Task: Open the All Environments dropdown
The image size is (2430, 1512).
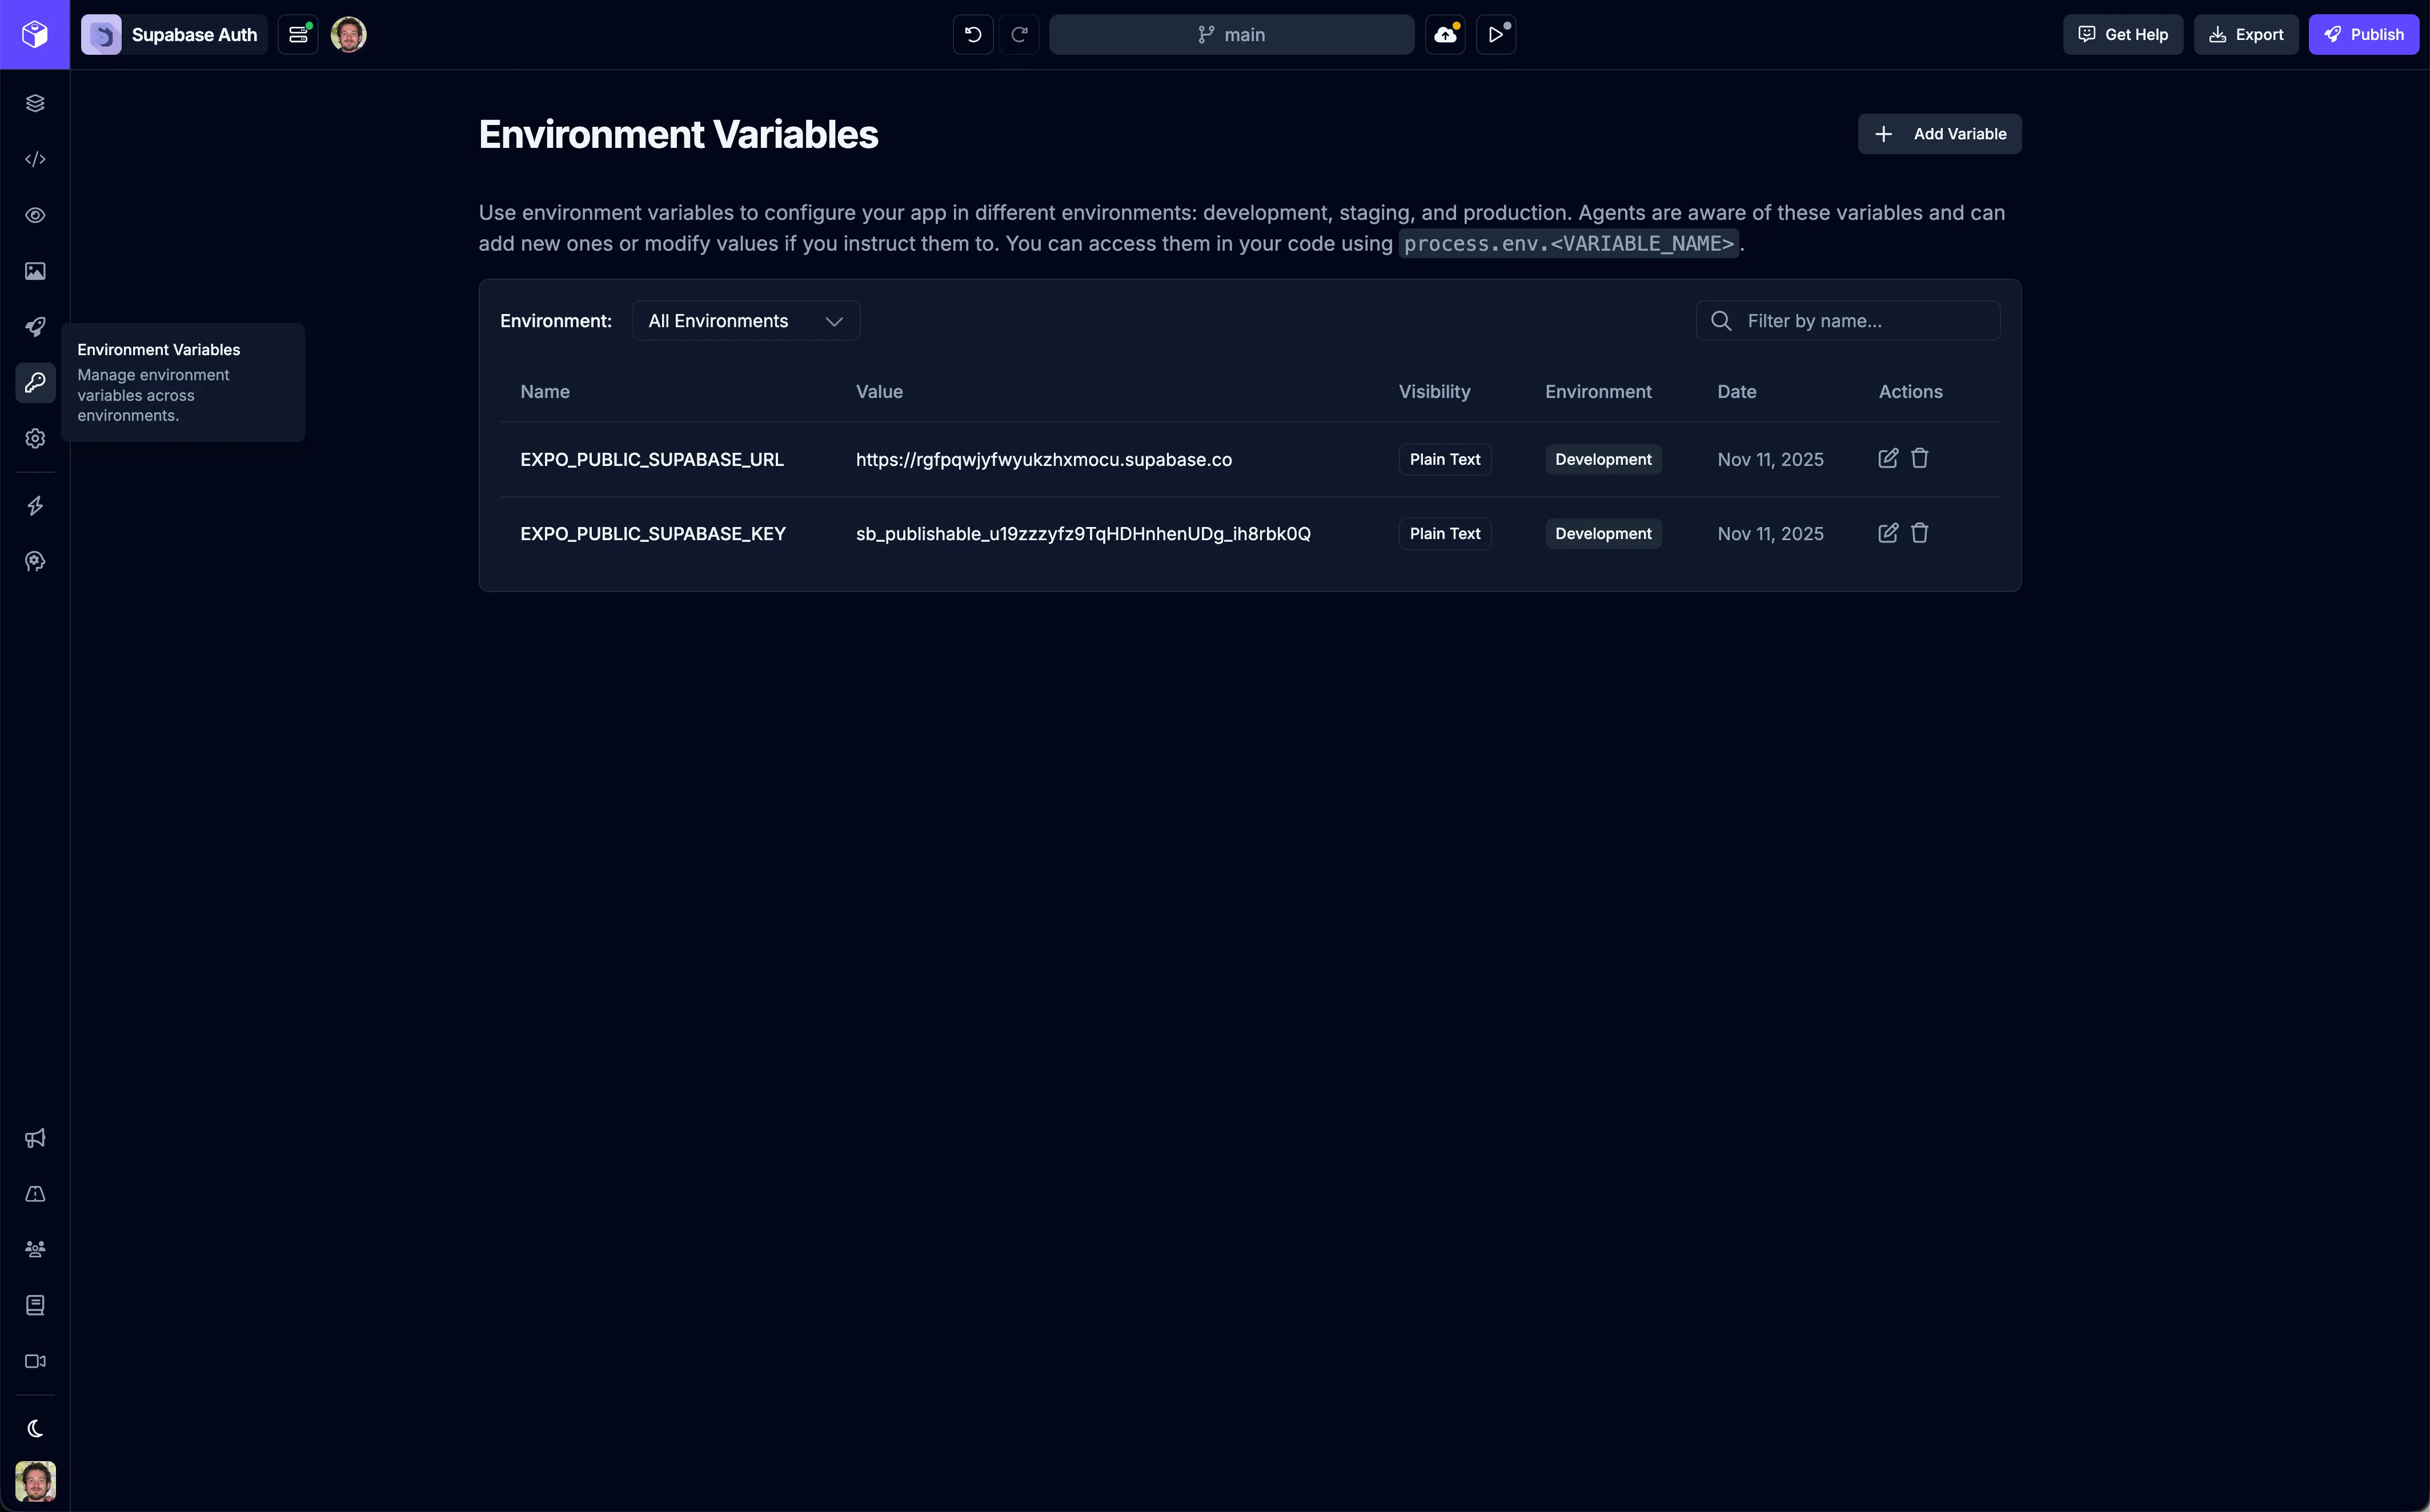Action: tap(744, 320)
